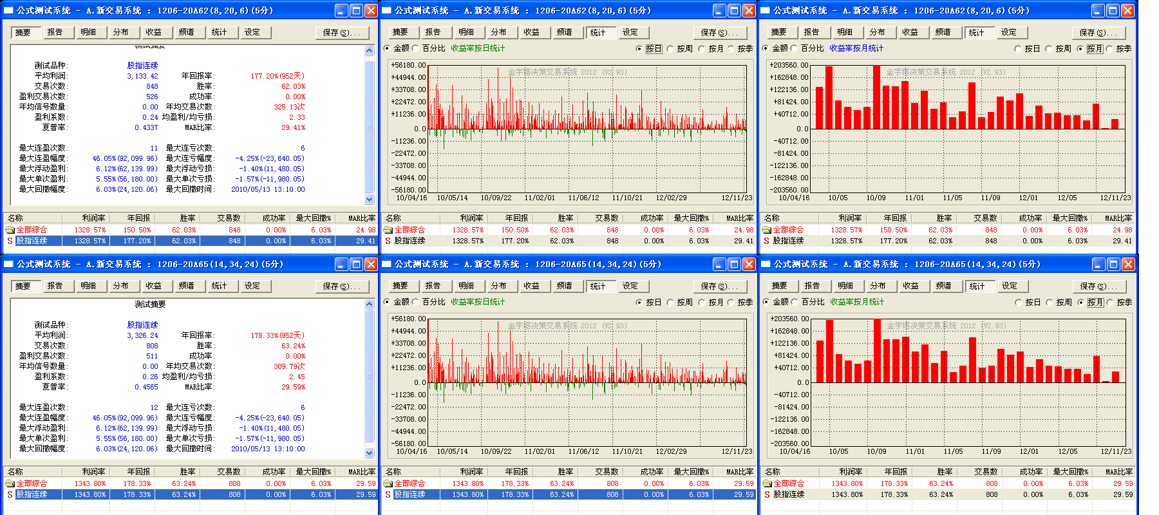Image resolution: width=1159 pixels, height=515 pixels.
Task: Click 保存(S)... button in 20A65 monthly chart window
Action: click(1099, 286)
